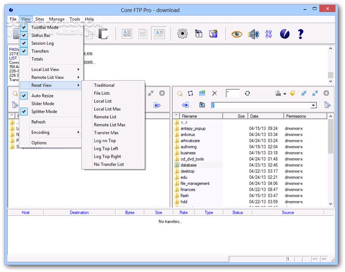The width and height of the screenshot is (345, 272).
Task: Open the Help menu
Action: [x=89, y=19]
